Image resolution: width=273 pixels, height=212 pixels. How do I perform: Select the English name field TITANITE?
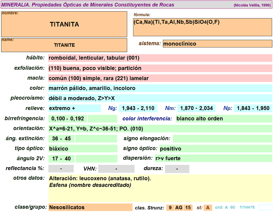coord(64,45)
